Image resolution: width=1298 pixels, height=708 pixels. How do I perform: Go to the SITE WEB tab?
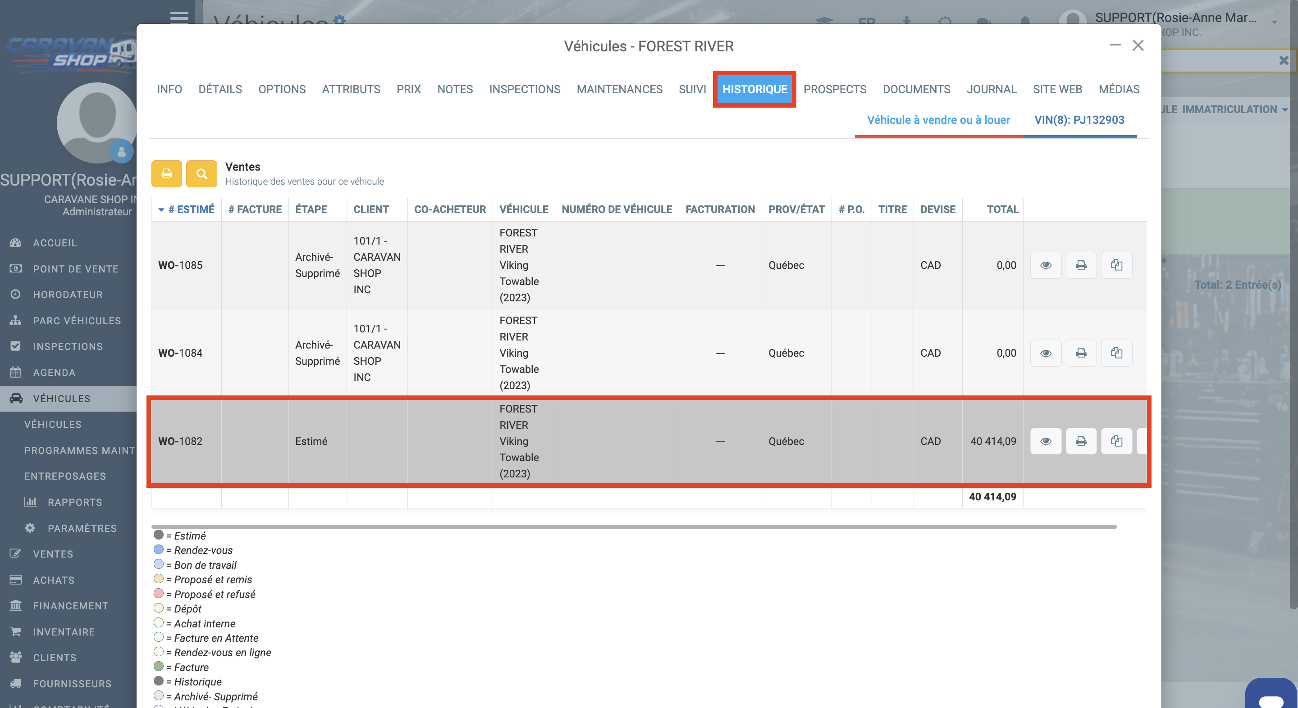coord(1058,89)
